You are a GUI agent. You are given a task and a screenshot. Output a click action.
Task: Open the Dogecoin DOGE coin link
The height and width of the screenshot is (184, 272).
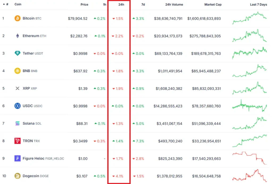click(x=36, y=176)
